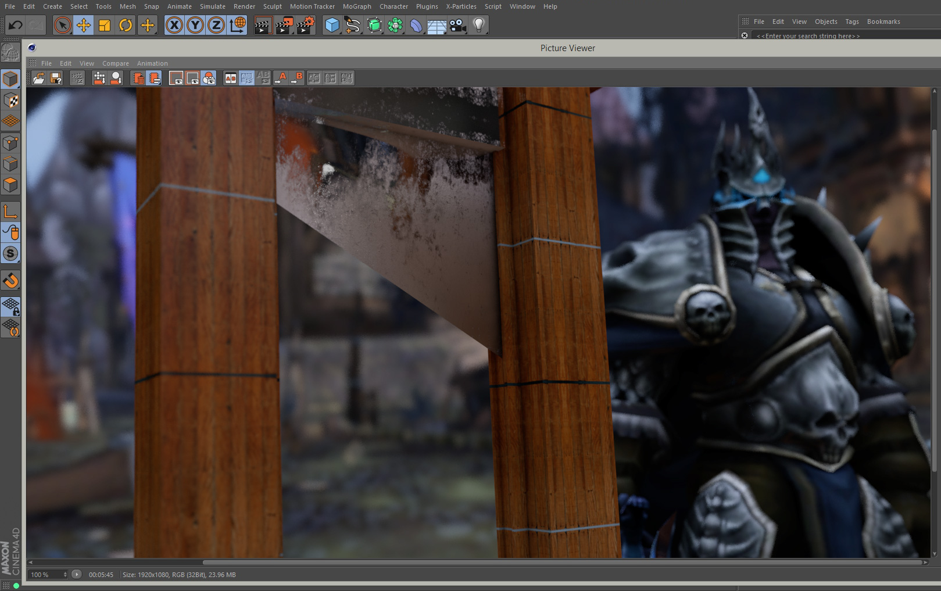Open spline Pen tool flyout
The width and height of the screenshot is (941, 591).
353,25
